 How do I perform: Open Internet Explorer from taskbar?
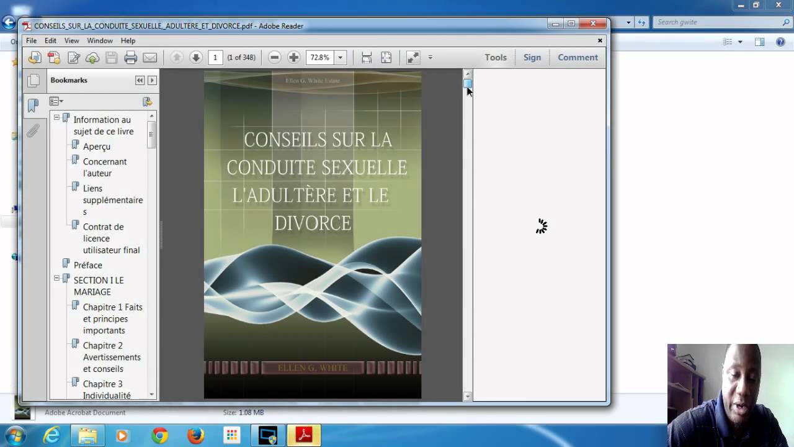coord(52,436)
